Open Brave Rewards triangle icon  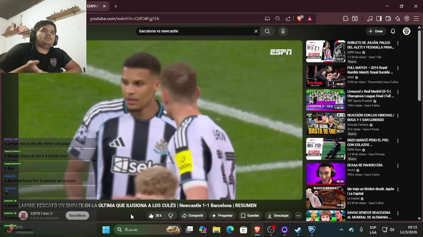point(310,19)
